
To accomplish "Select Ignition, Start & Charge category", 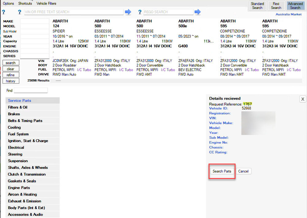I will tap(33, 141).
